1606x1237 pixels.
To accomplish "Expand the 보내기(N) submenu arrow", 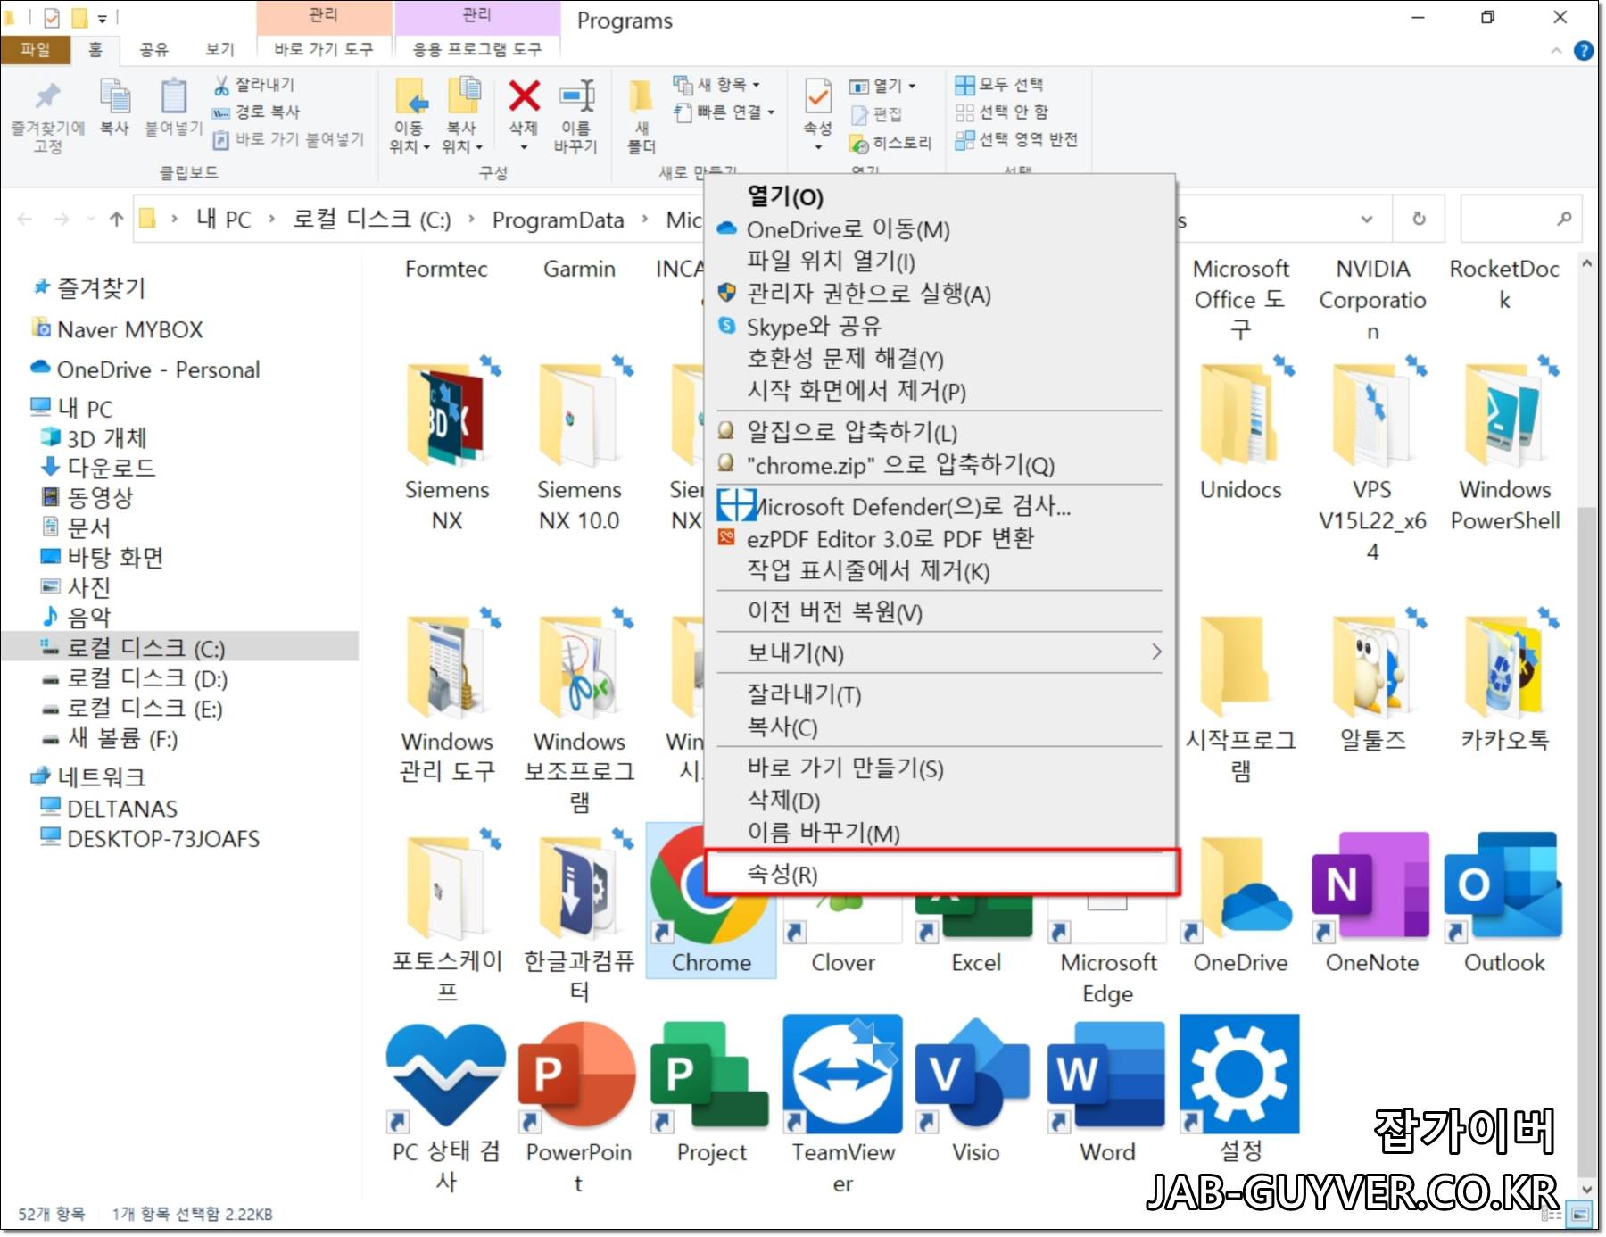I will click(1156, 652).
